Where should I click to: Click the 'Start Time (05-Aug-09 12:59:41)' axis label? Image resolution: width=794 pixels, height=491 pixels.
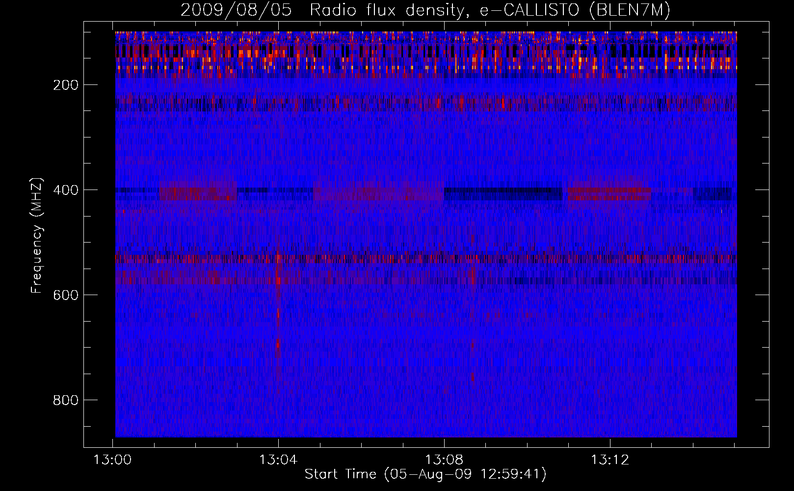click(x=425, y=474)
